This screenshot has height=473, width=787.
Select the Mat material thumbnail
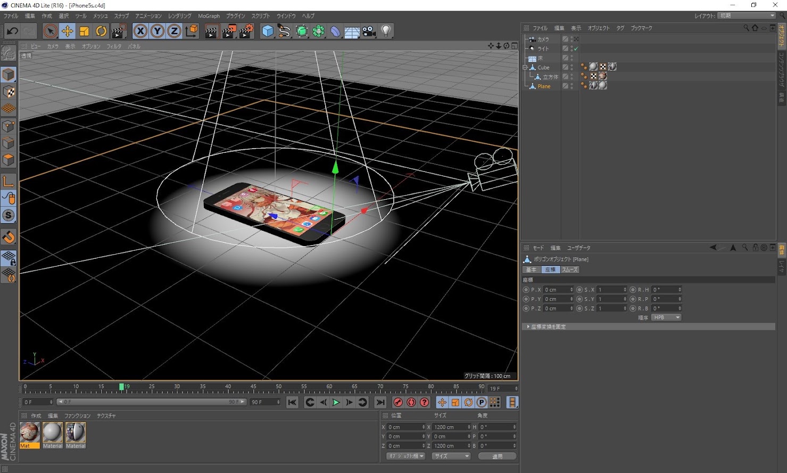tap(30, 433)
